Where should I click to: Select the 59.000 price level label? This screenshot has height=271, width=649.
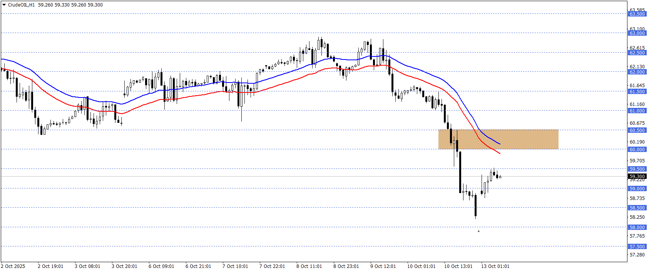point(637,189)
